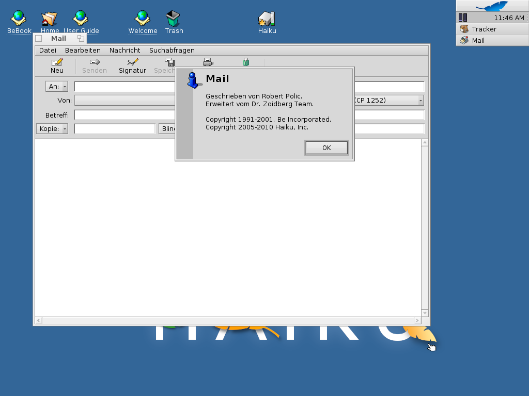The height and width of the screenshot is (396, 529).
Task: Click the Betreff subject input field
Action: click(125, 115)
